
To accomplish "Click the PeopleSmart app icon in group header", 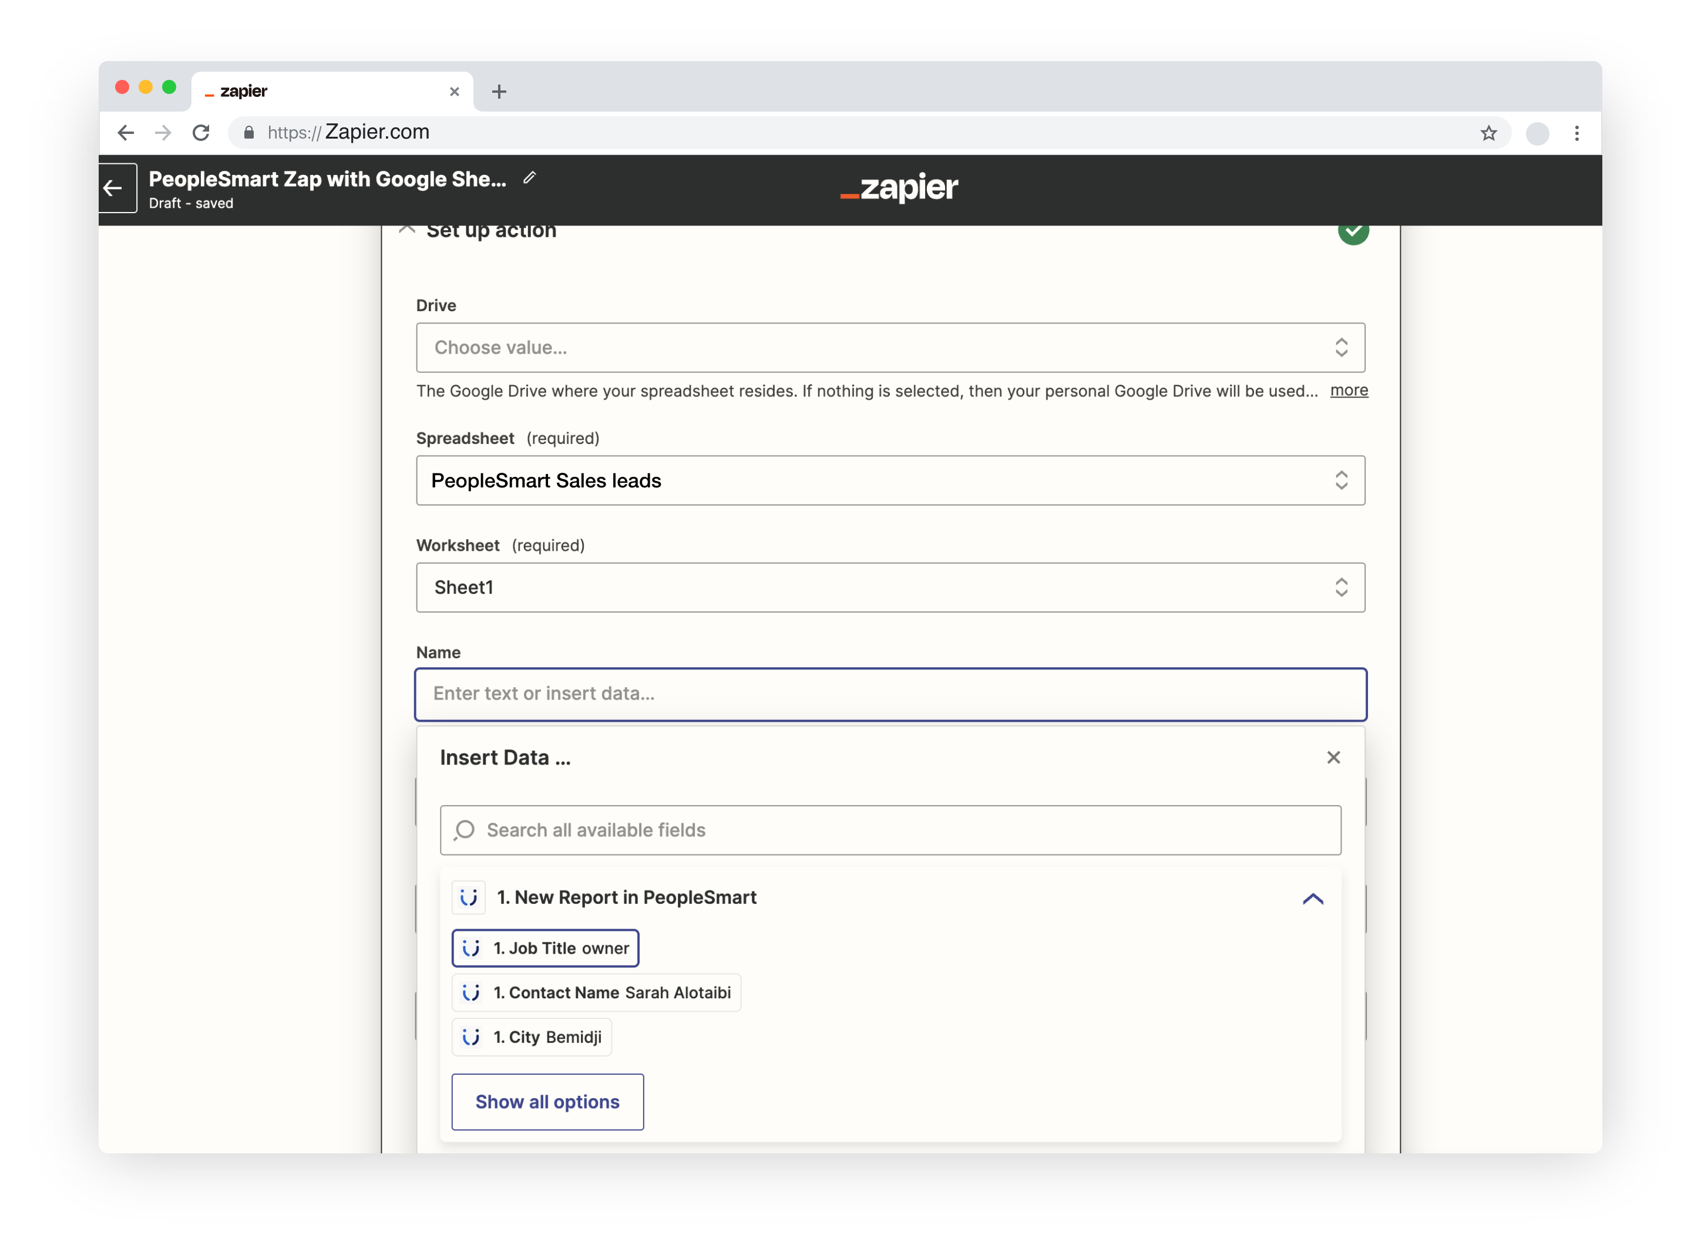I will (x=469, y=897).
